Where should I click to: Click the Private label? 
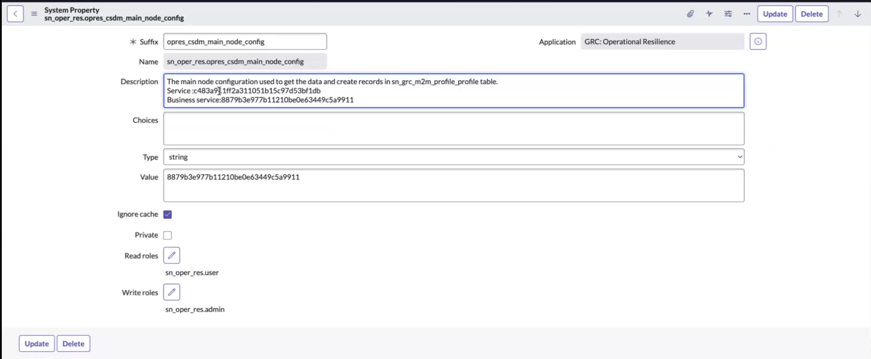pyautogui.click(x=146, y=235)
